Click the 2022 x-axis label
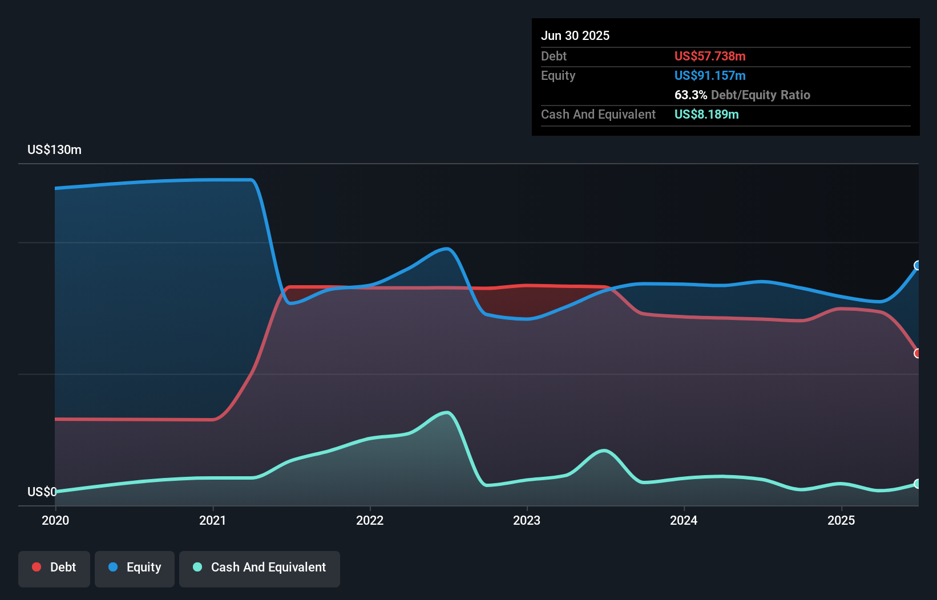This screenshot has height=600, width=937. [x=370, y=520]
